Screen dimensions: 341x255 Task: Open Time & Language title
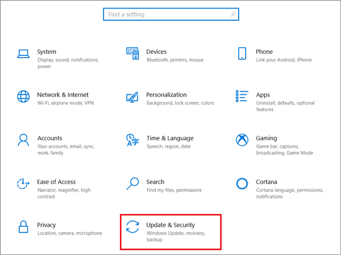tap(170, 138)
